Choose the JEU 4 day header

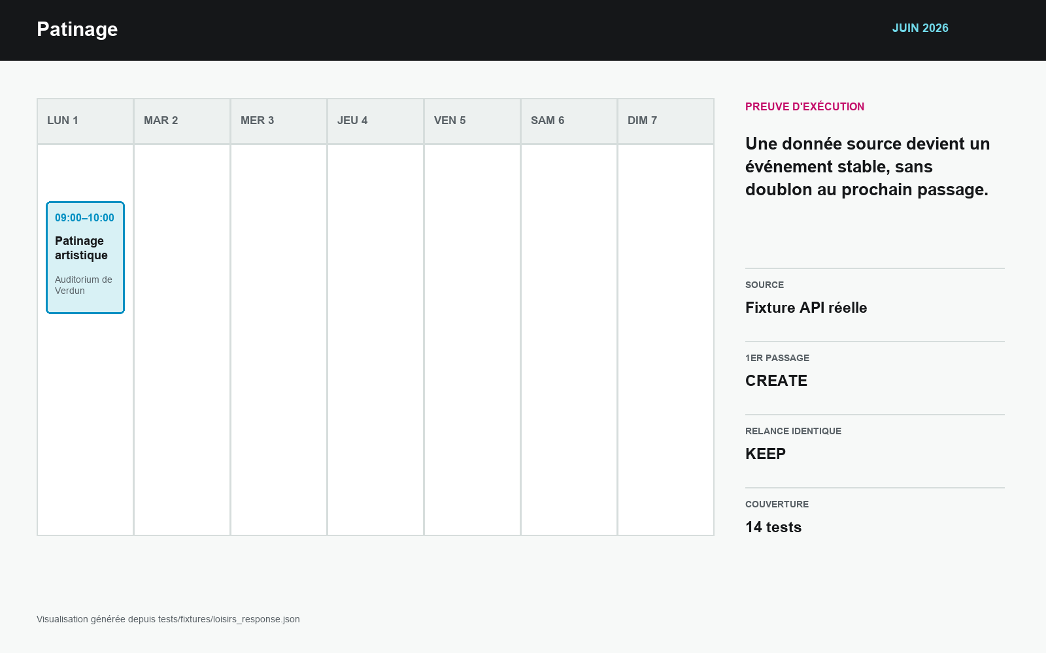pos(375,121)
